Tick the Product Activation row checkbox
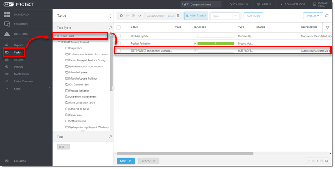The image size is (335, 169). [x=119, y=43]
